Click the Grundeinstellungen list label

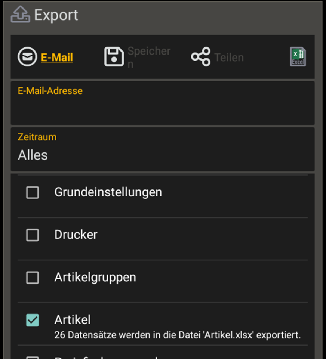tap(108, 192)
